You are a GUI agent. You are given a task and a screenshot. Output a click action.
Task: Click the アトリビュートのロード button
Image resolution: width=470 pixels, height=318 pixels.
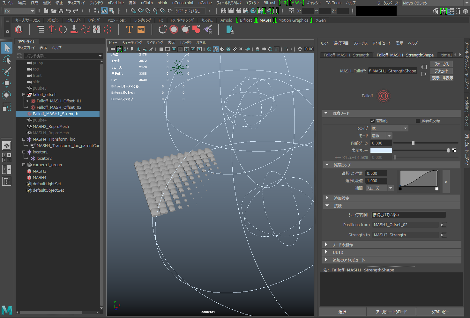[391, 312]
